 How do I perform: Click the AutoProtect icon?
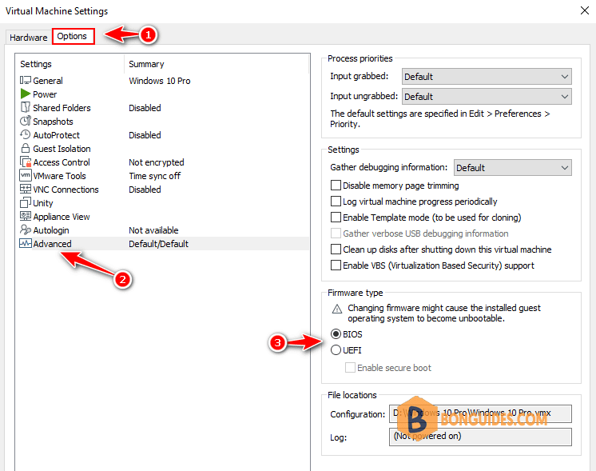(25, 134)
